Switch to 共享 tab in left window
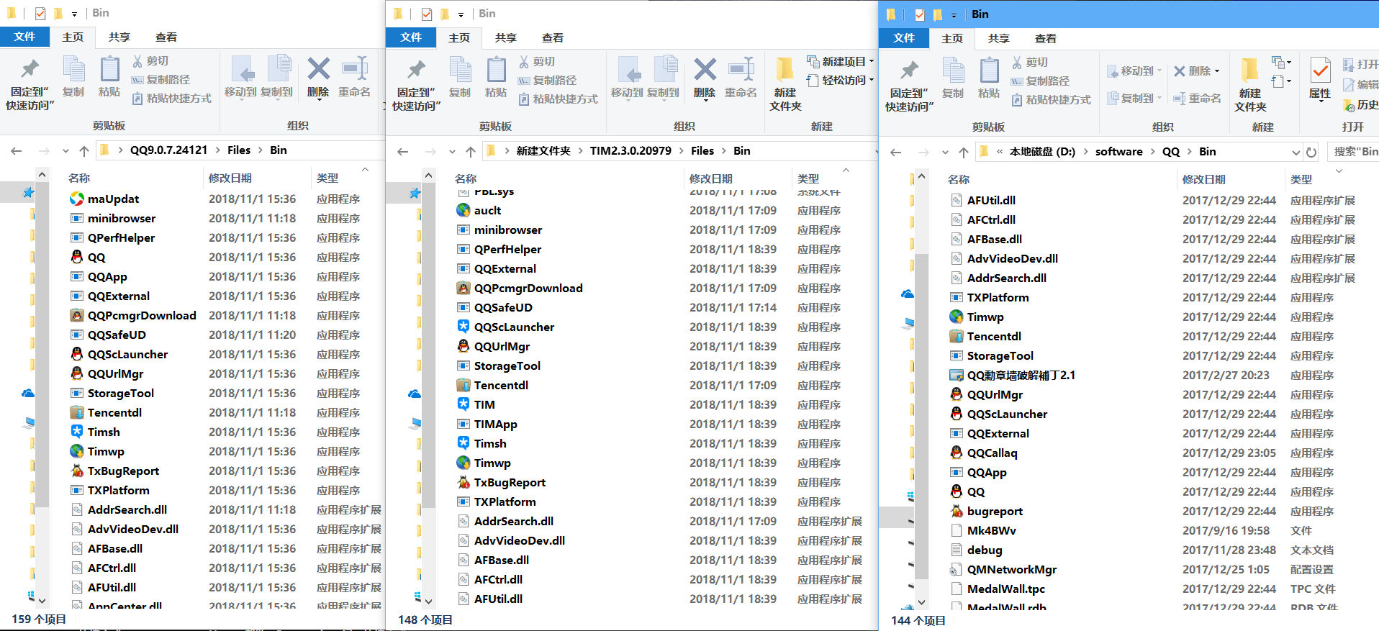This screenshot has width=1379, height=631. [x=119, y=37]
